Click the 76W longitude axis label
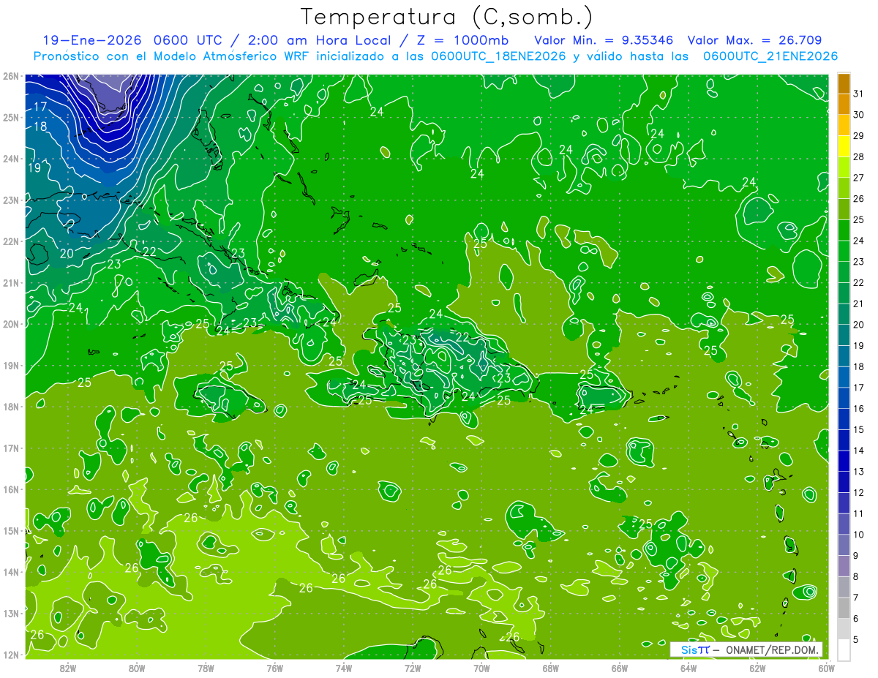 275,668
